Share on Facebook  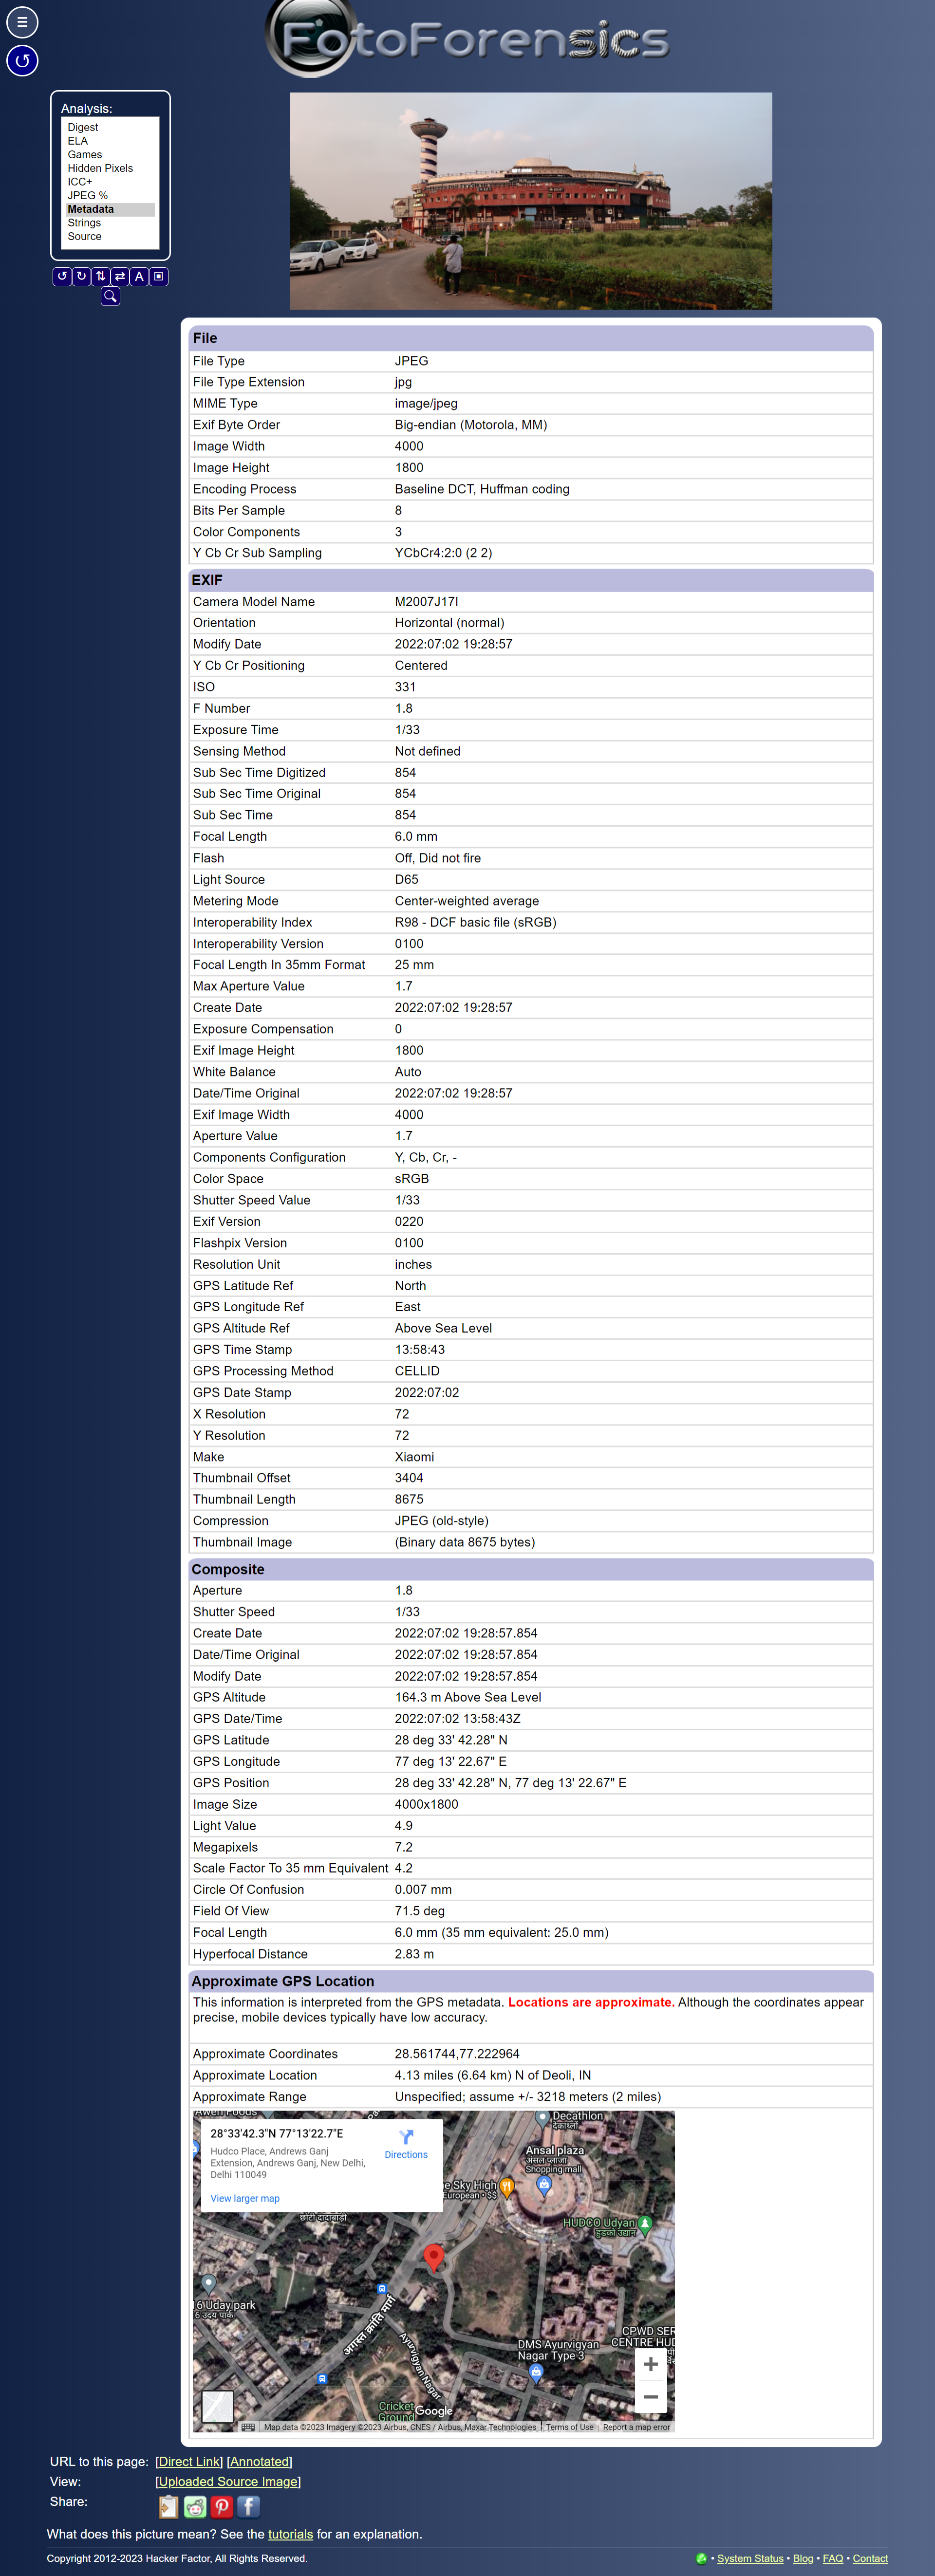pos(249,2507)
